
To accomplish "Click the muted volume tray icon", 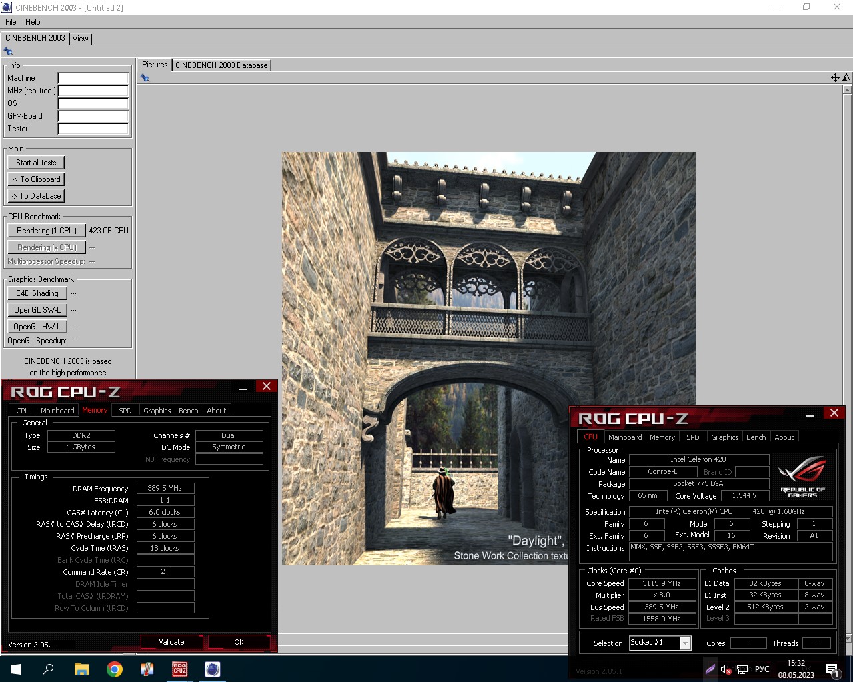I will (726, 669).
